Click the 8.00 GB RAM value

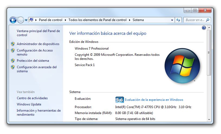coord(134,113)
